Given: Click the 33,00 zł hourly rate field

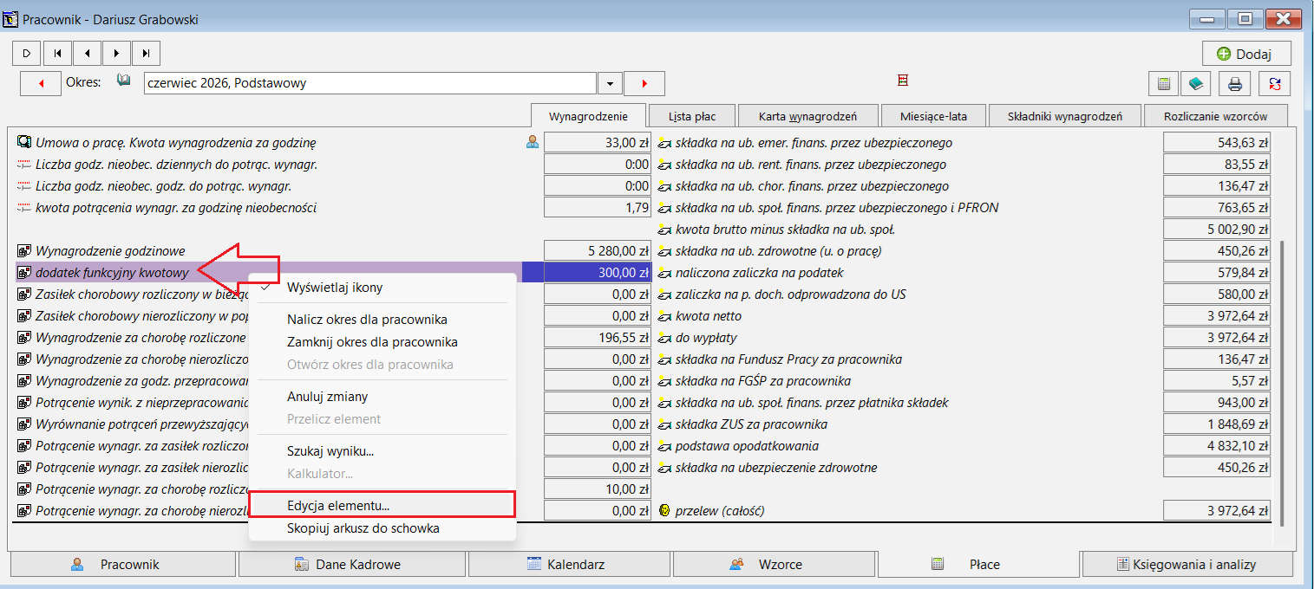Looking at the screenshot, I should [598, 142].
